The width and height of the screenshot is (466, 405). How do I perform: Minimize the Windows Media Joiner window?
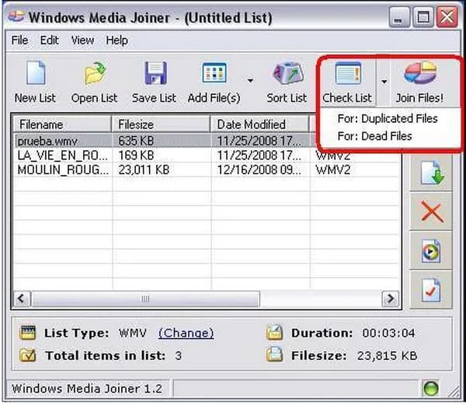(399, 17)
